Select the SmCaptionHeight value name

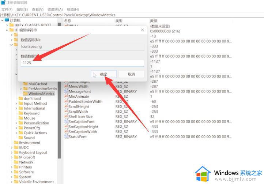83,127
